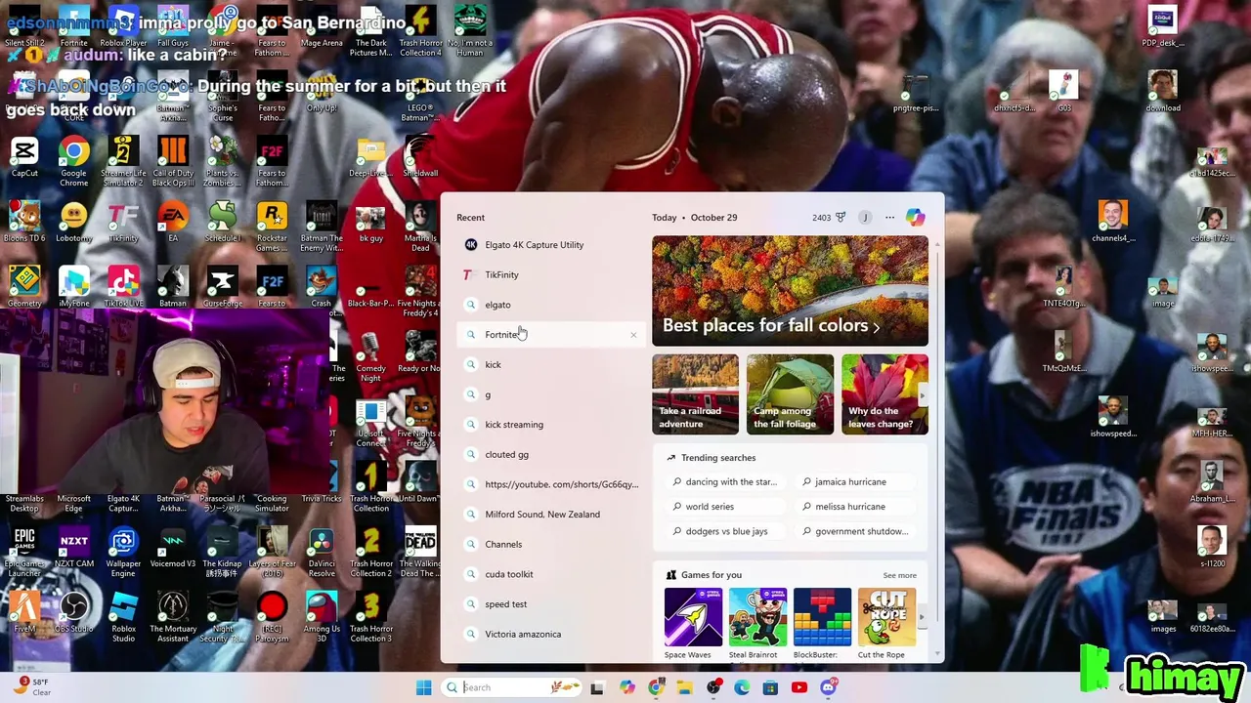Open Schedule I desktop icon
The height and width of the screenshot is (703, 1251).
[223, 222]
